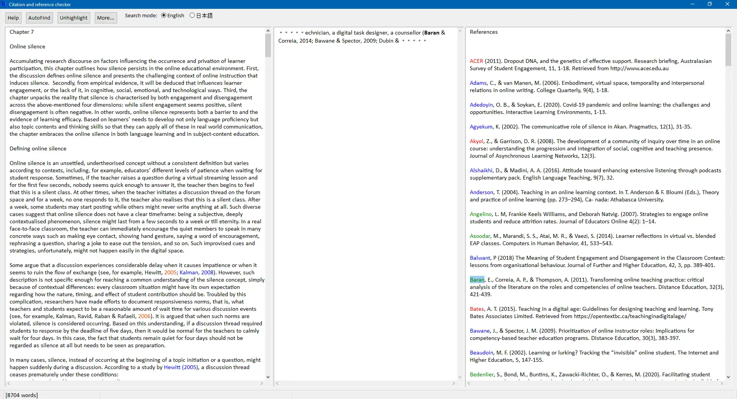Click chapter pane scroll-right arrow
The height and width of the screenshot is (399, 737).
[x=262, y=383]
